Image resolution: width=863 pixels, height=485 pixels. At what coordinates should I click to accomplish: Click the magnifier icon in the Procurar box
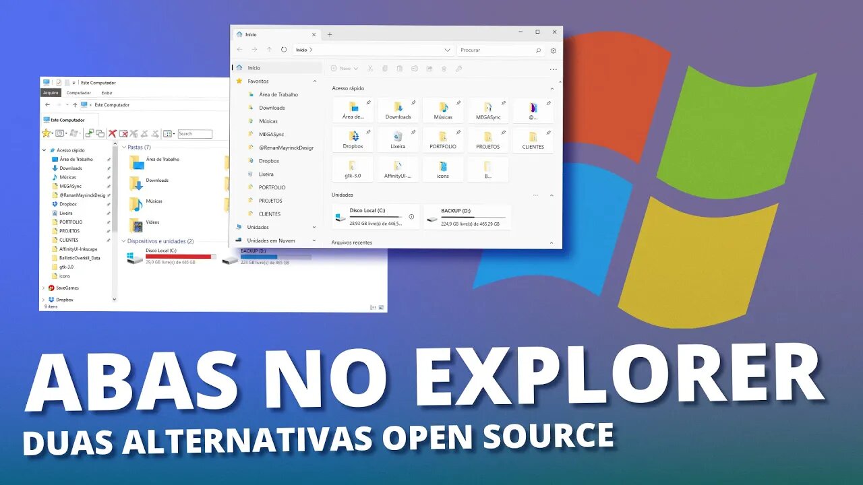pyautogui.click(x=538, y=51)
